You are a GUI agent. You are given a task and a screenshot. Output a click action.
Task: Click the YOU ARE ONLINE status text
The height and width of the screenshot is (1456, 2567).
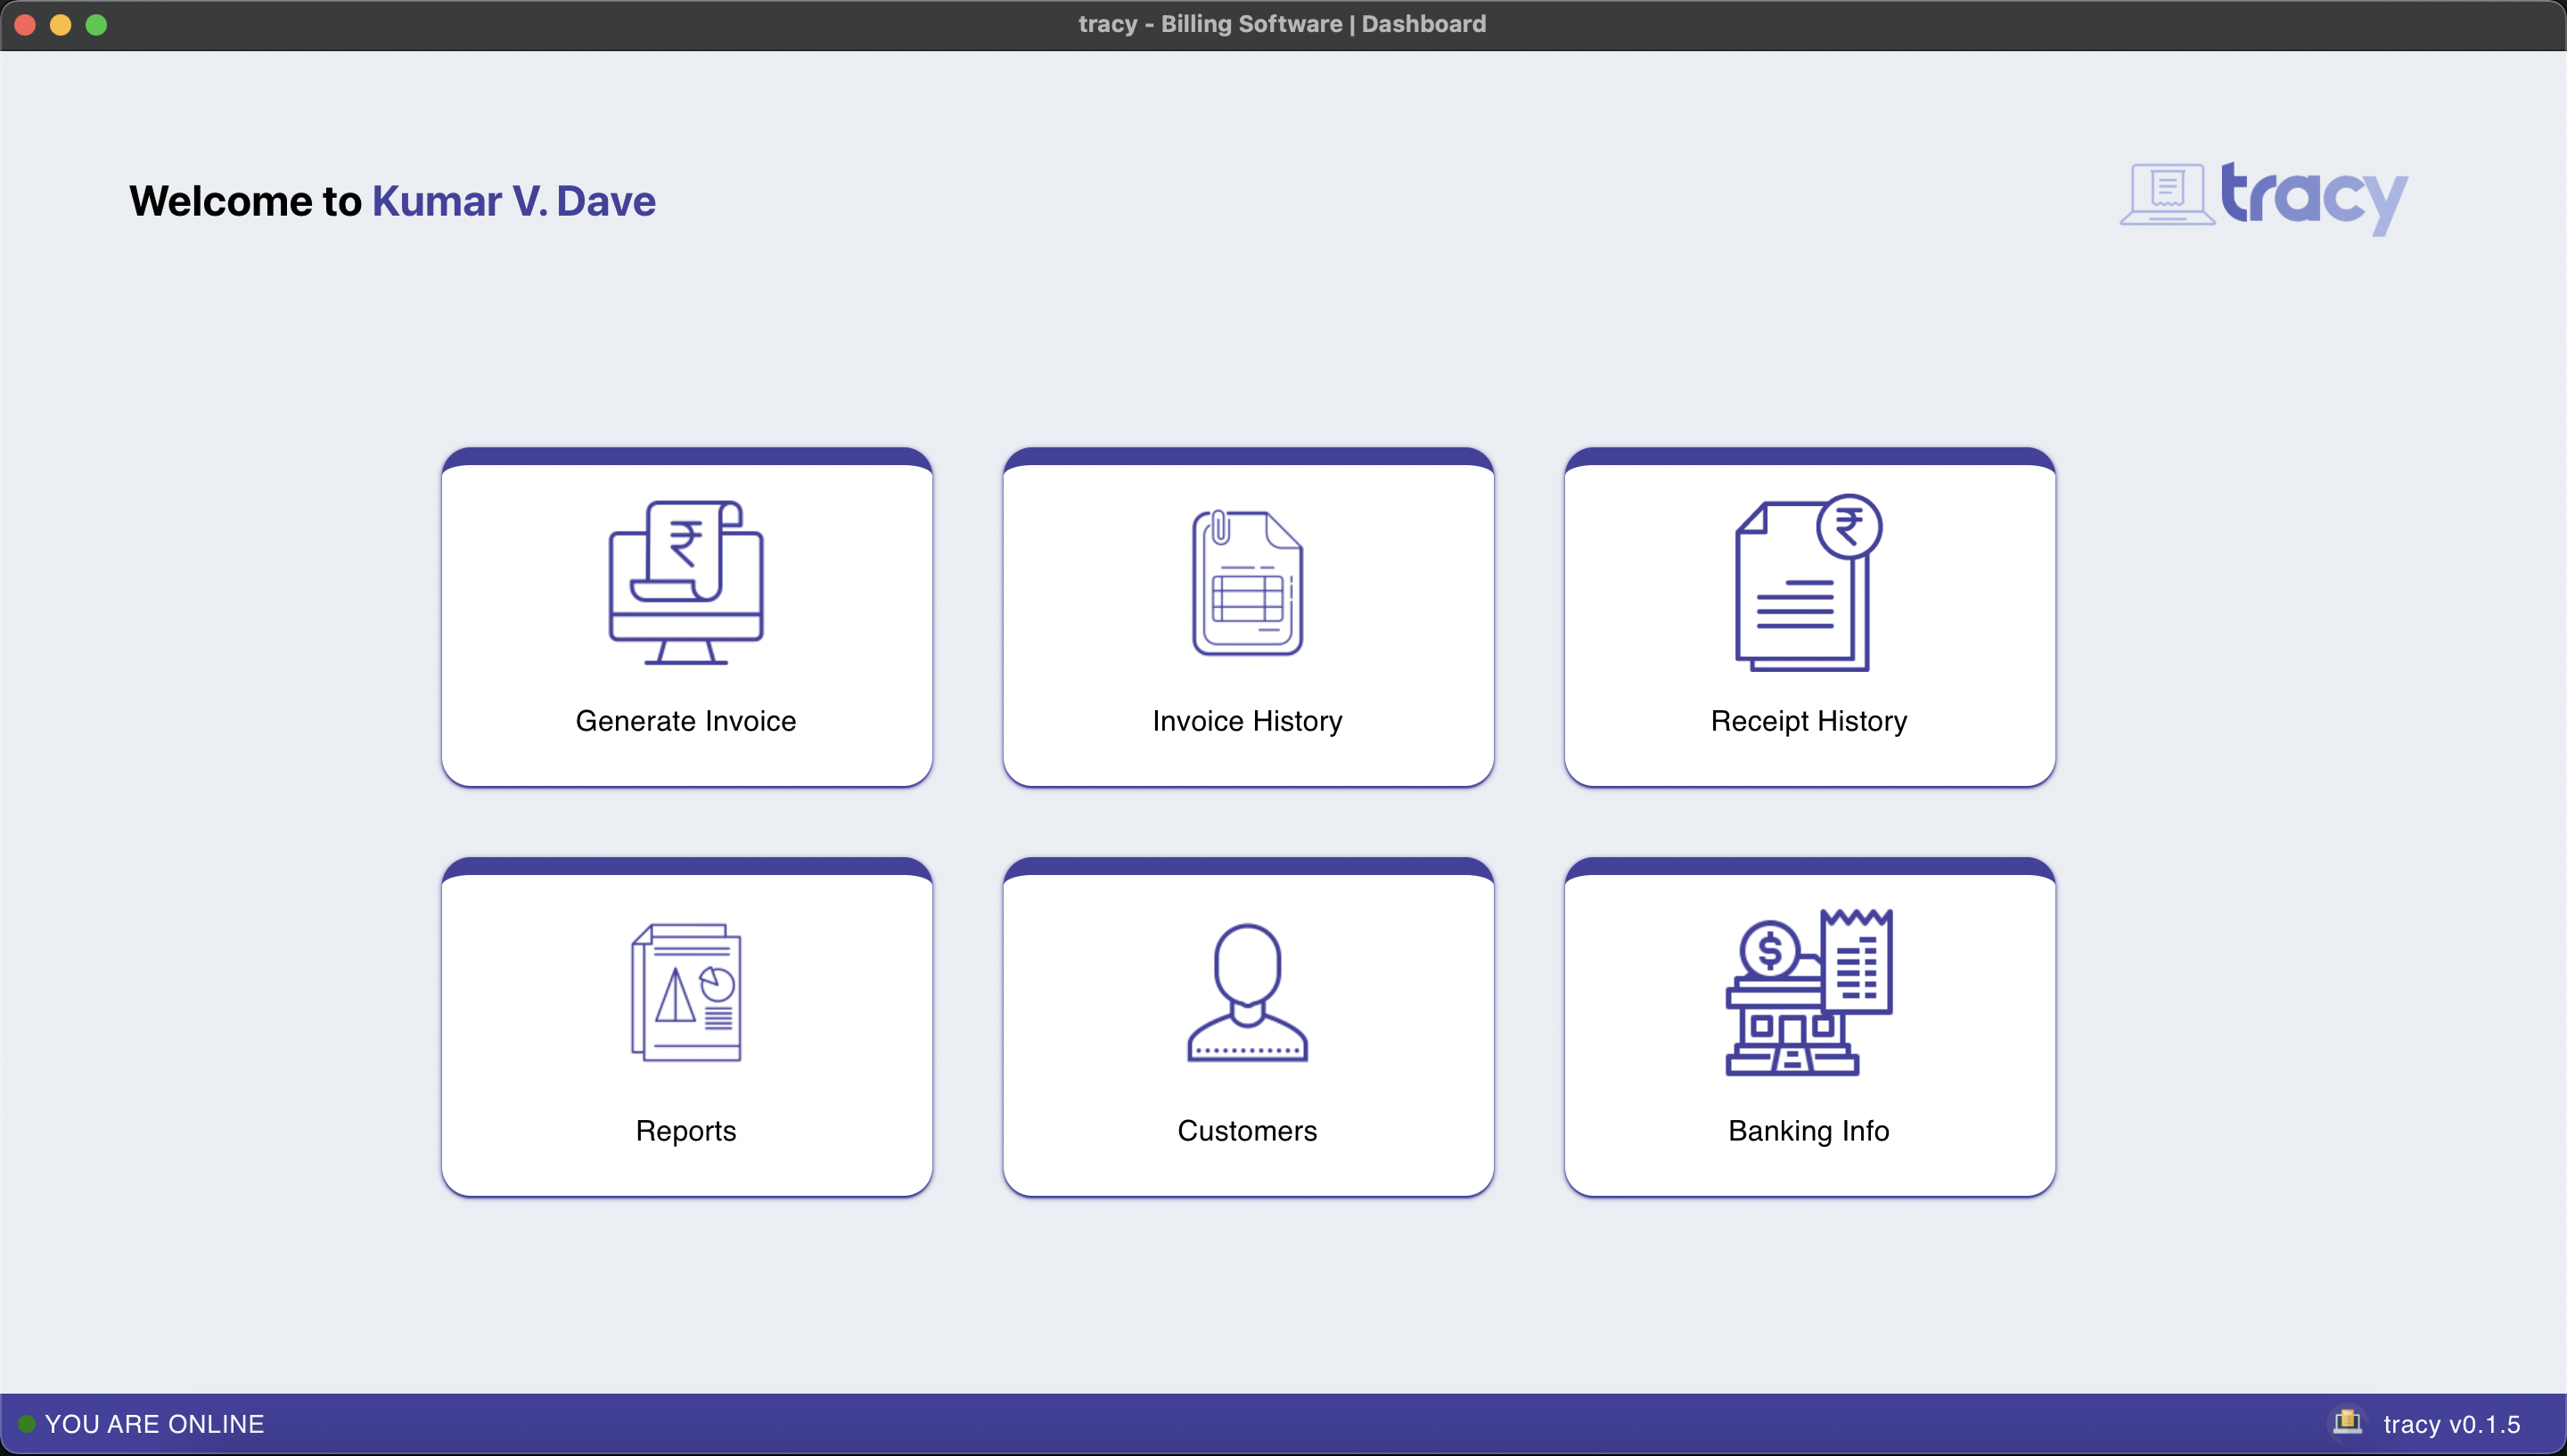(x=155, y=1424)
